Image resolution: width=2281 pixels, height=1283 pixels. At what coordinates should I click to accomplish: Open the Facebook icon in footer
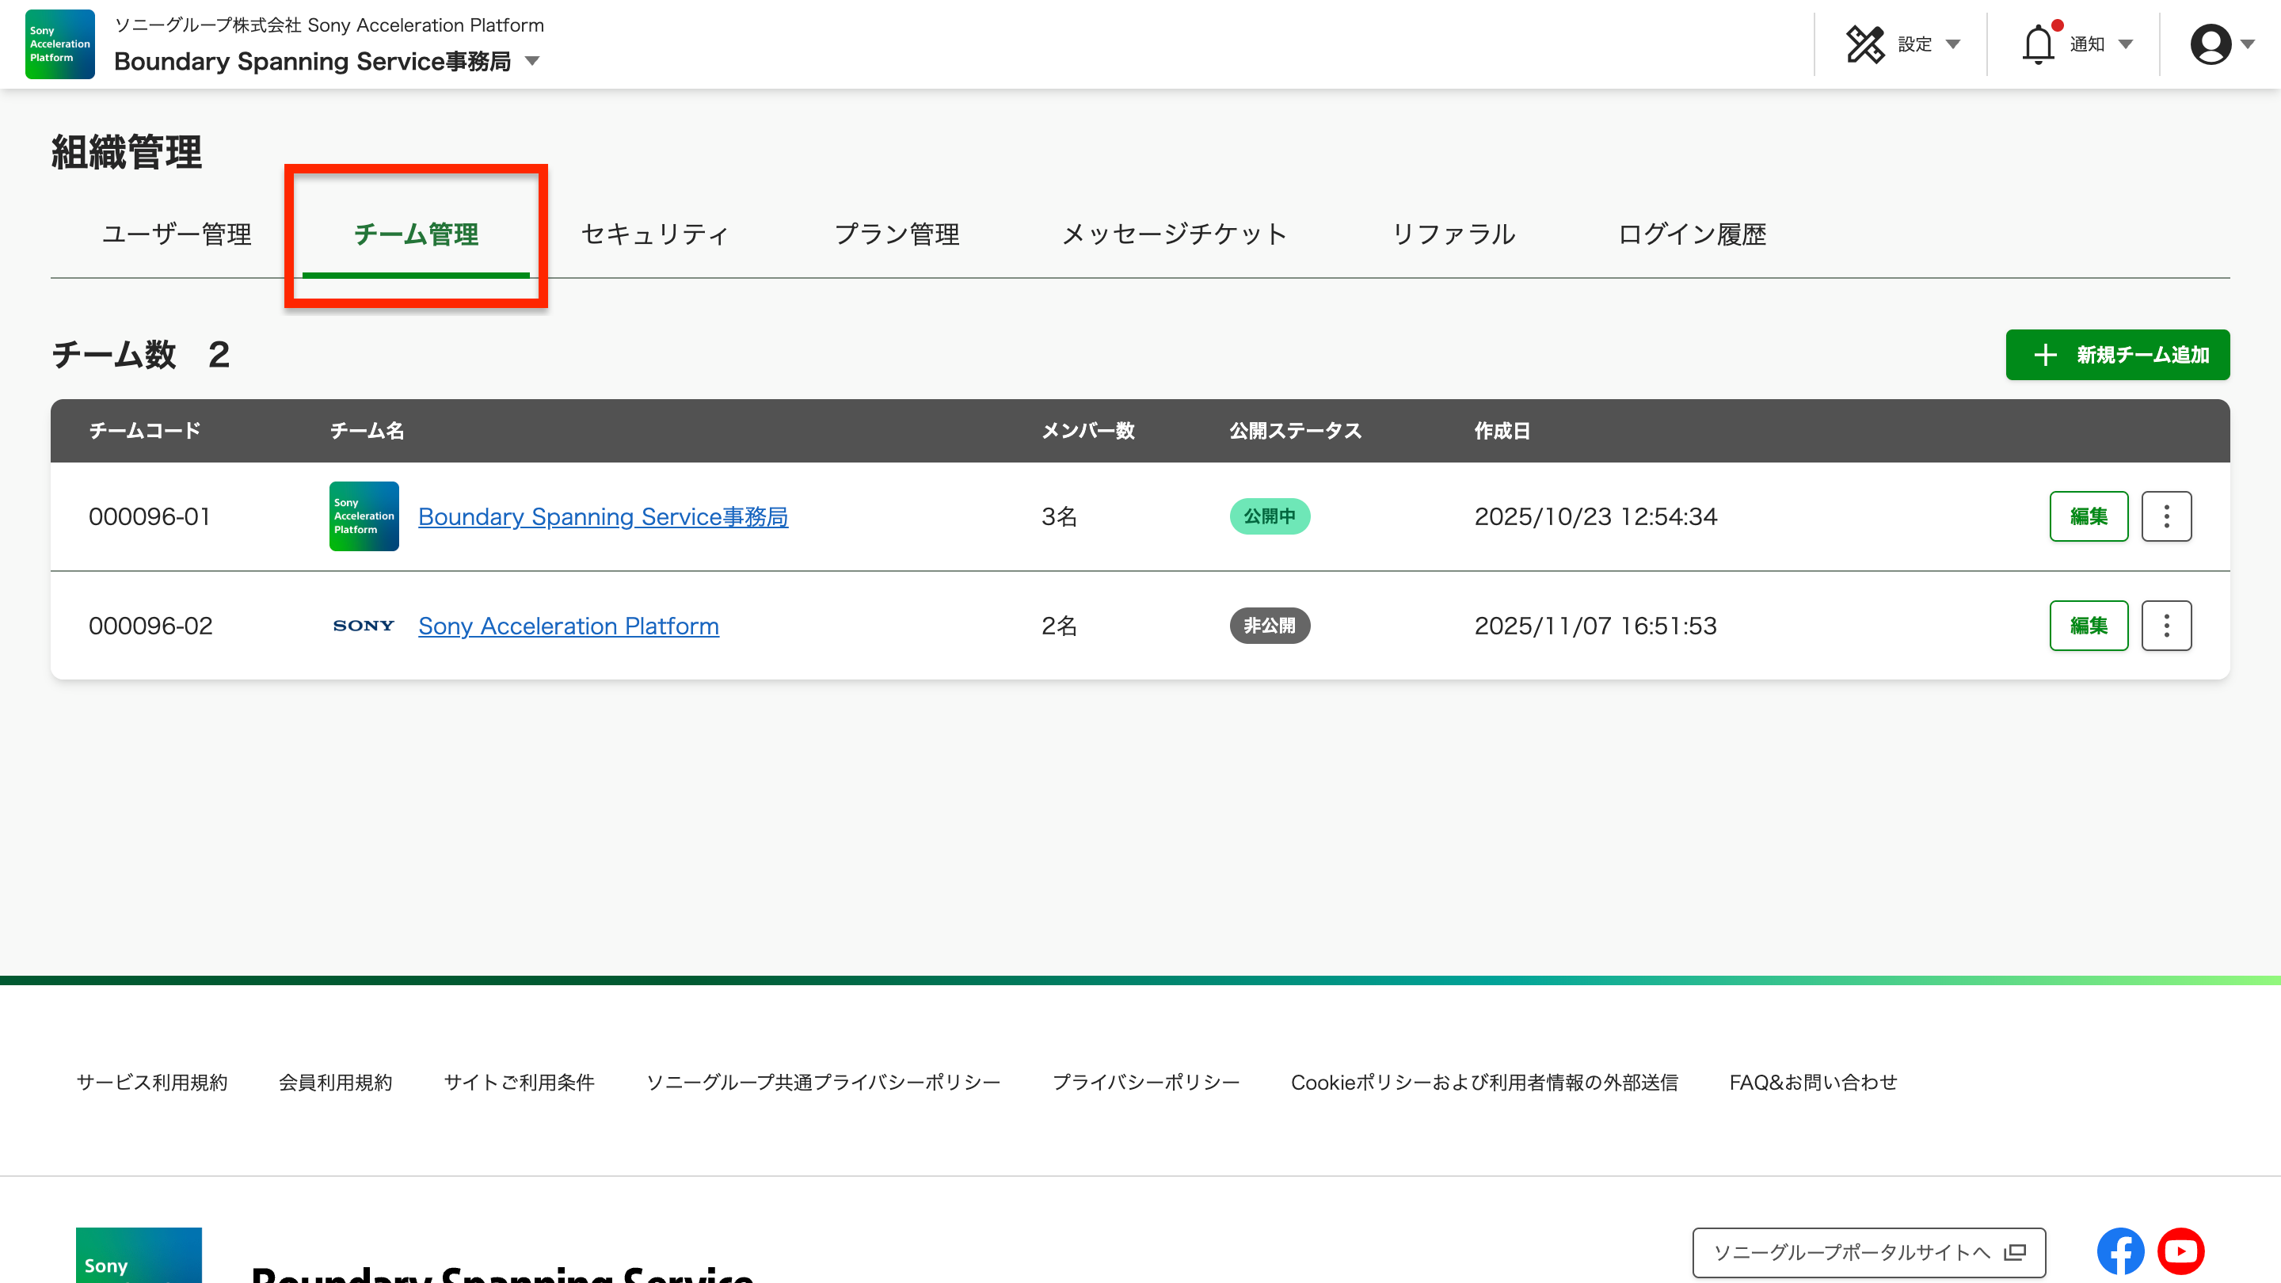tap(2120, 1251)
